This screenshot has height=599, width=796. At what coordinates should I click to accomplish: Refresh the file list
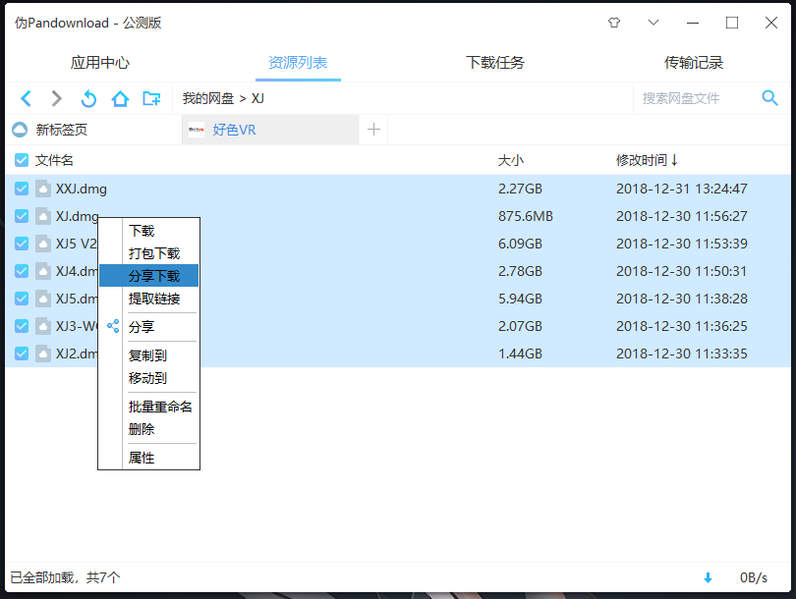(x=88, y=98)
